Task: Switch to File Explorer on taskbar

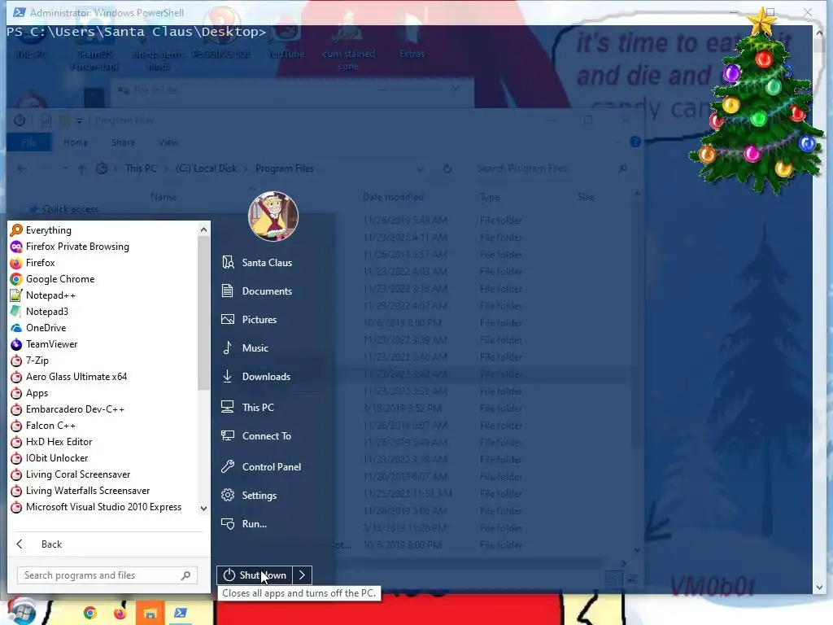Action: 150,614
